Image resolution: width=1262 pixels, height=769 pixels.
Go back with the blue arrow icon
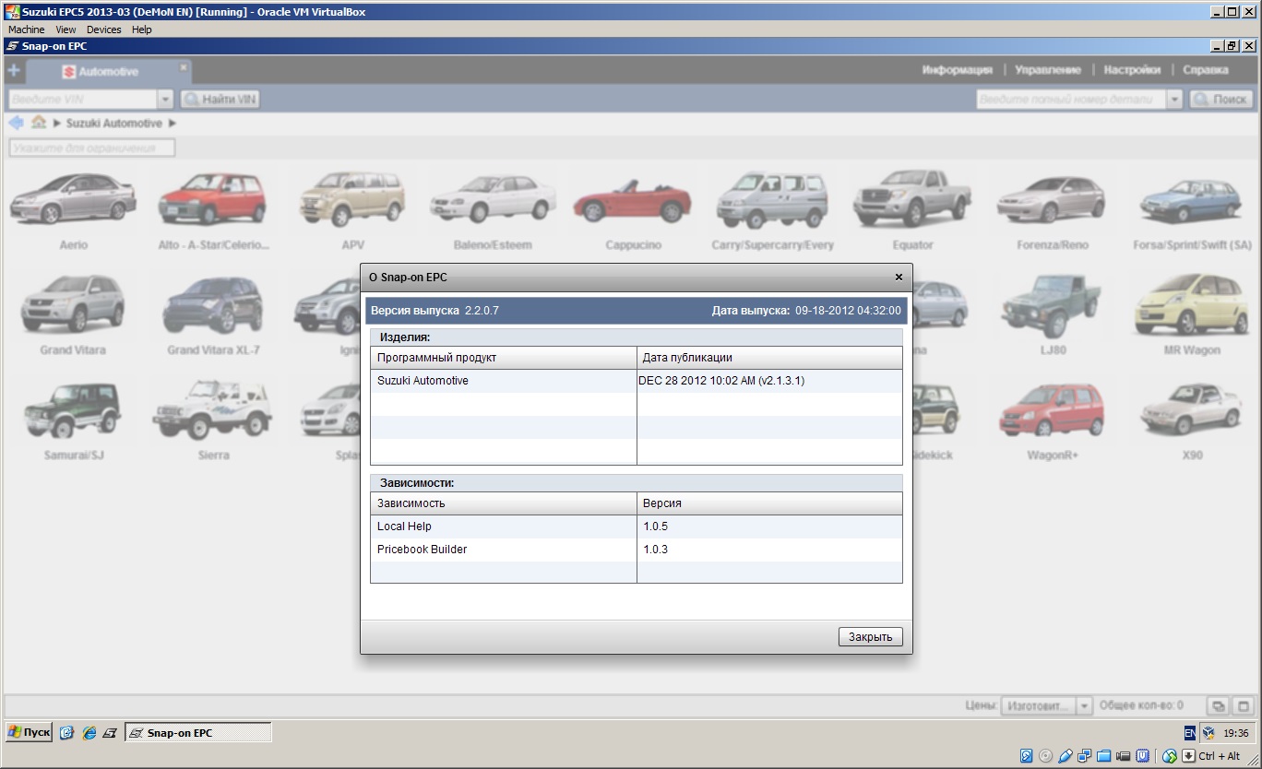click(x=16, y=123)
